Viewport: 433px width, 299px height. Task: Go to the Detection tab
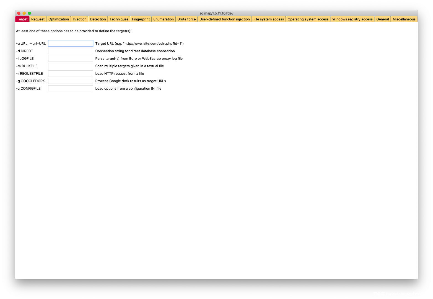[98, 19]
